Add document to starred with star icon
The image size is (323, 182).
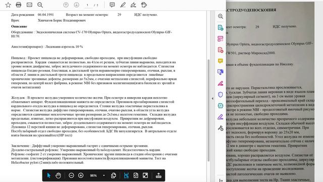click(8, 5)
